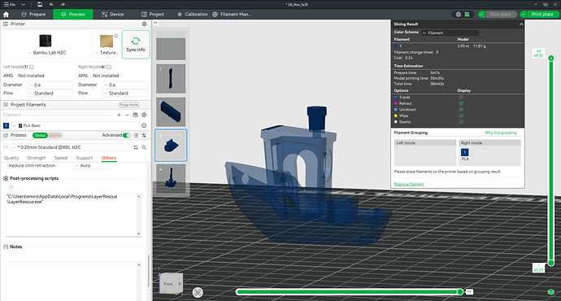Switch to the Project tab
This screenshot has height=301, width=561.
tap(153, 15)
